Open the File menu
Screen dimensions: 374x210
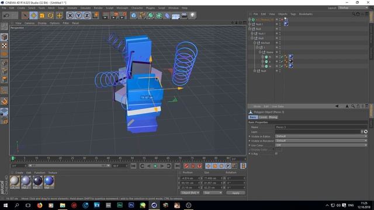(4, 8)
